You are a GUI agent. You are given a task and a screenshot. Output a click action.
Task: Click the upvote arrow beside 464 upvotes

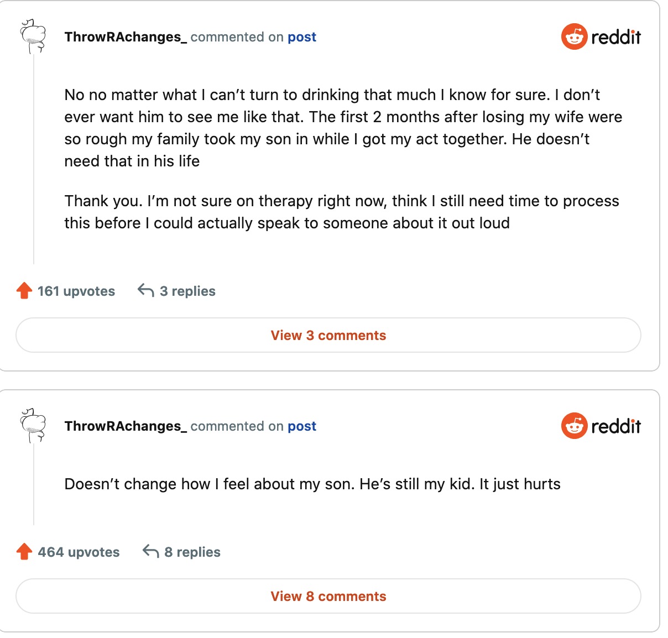24,552
